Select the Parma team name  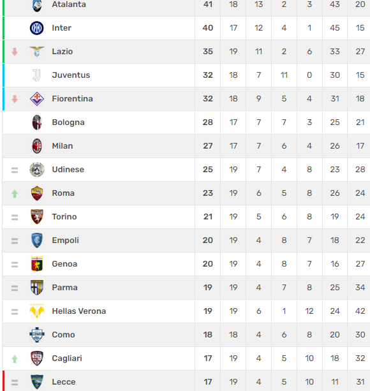click(x=64, y=288)
